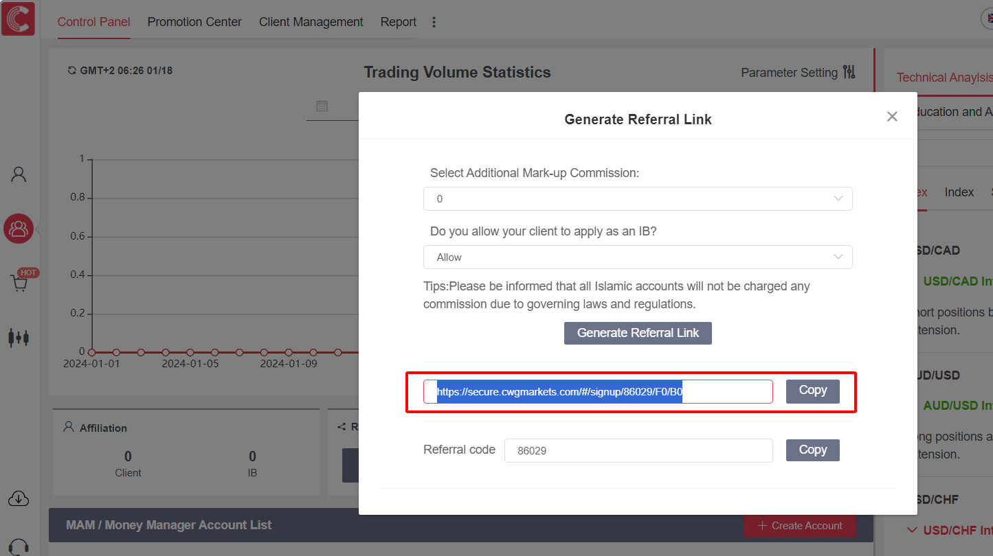Open the allow client IB dropdown
Screen dimensions: 993x556
637,257
